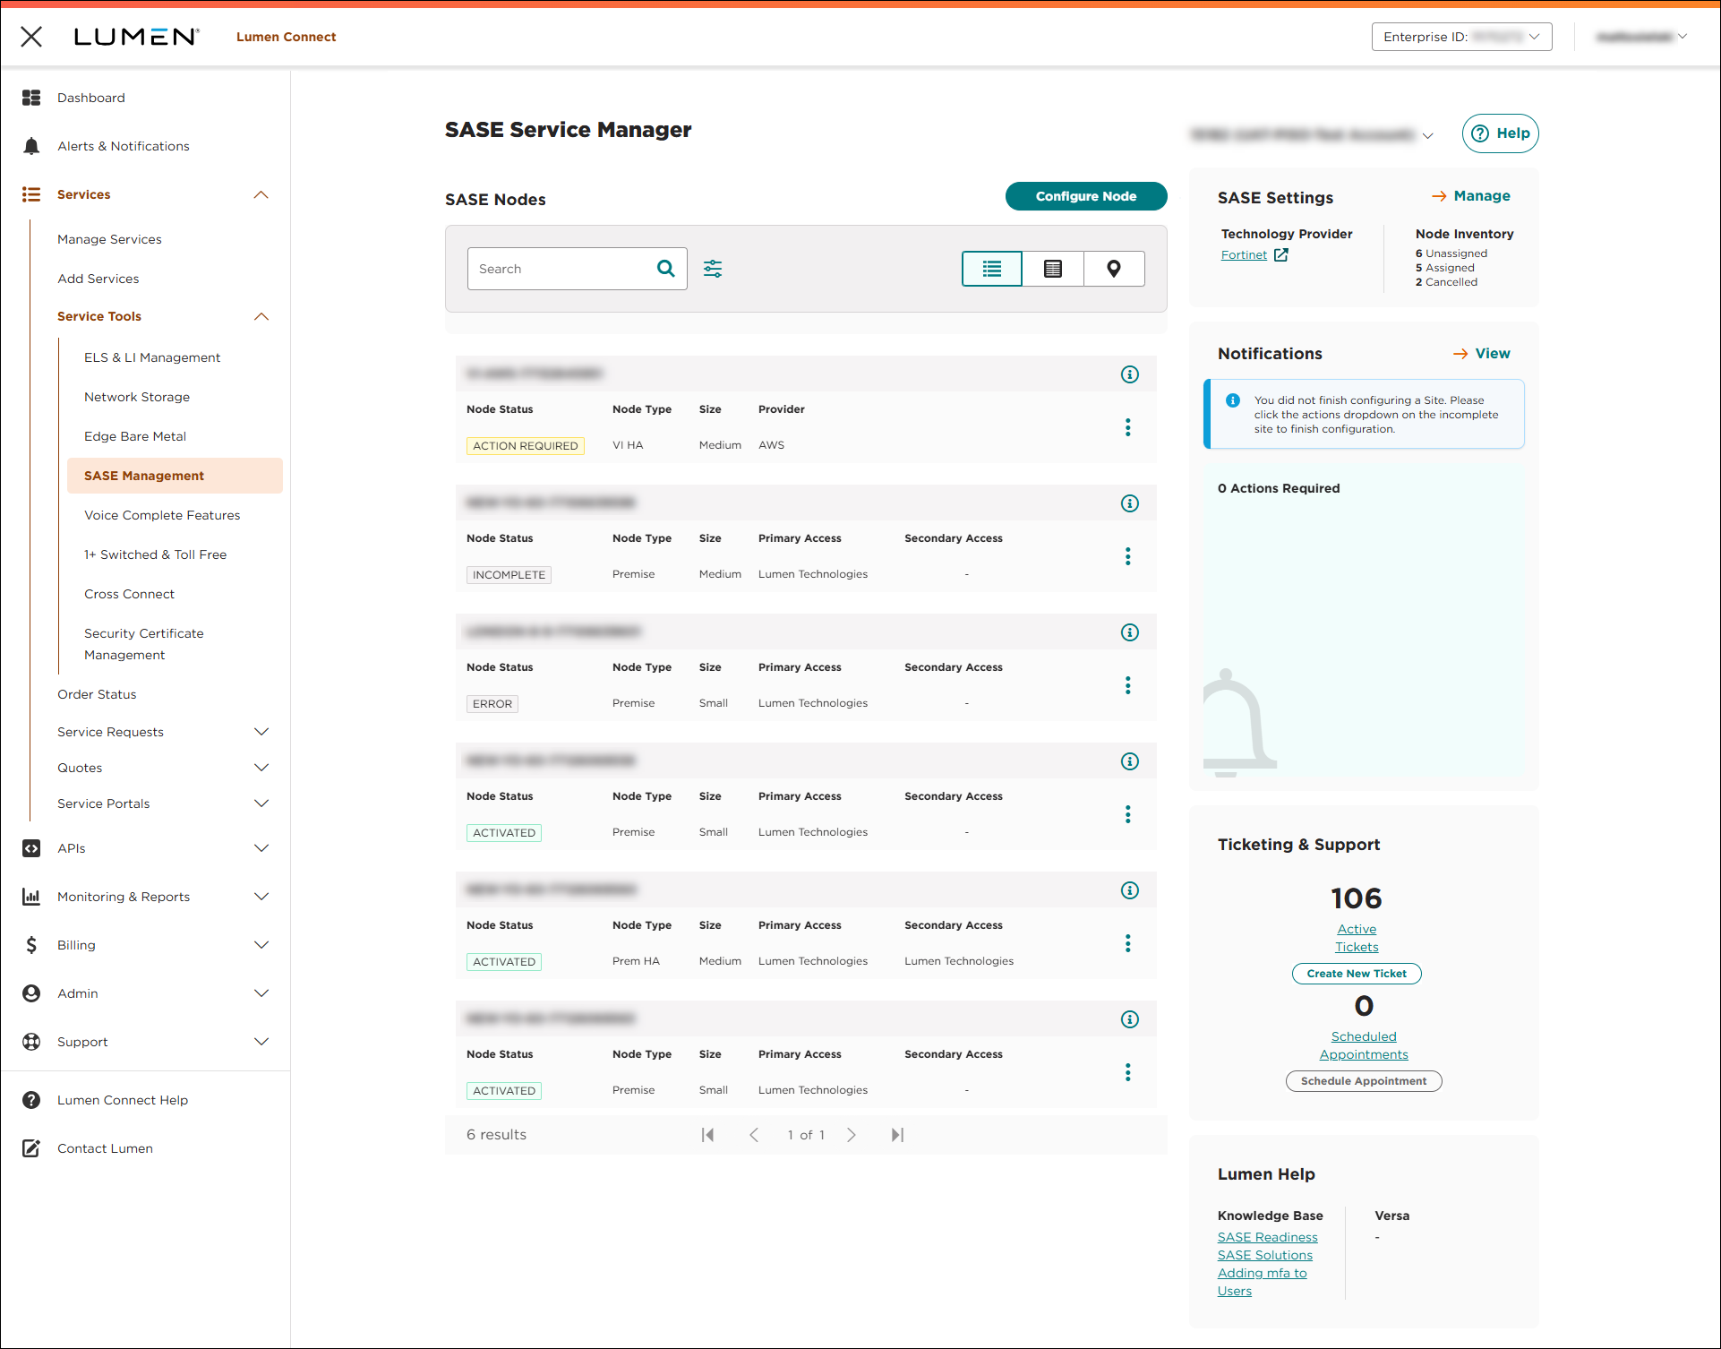1721x1349 pixels.
Task: Open Voice Complete Features
Action: tap(162, 515)
